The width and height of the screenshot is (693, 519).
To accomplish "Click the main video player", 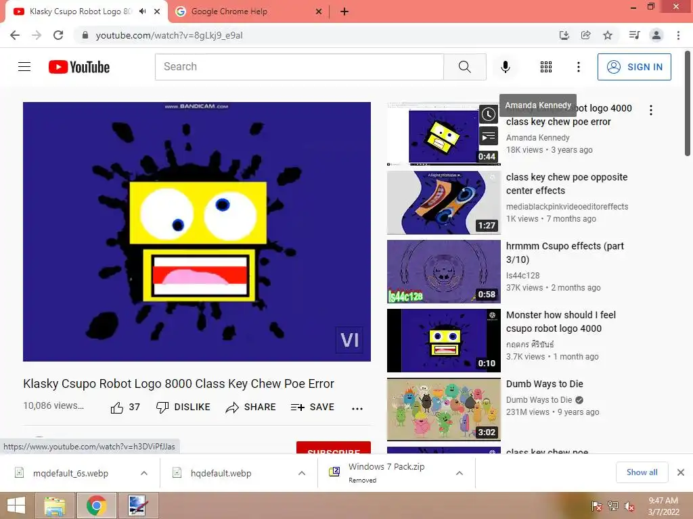I will (x=197, y=232).
